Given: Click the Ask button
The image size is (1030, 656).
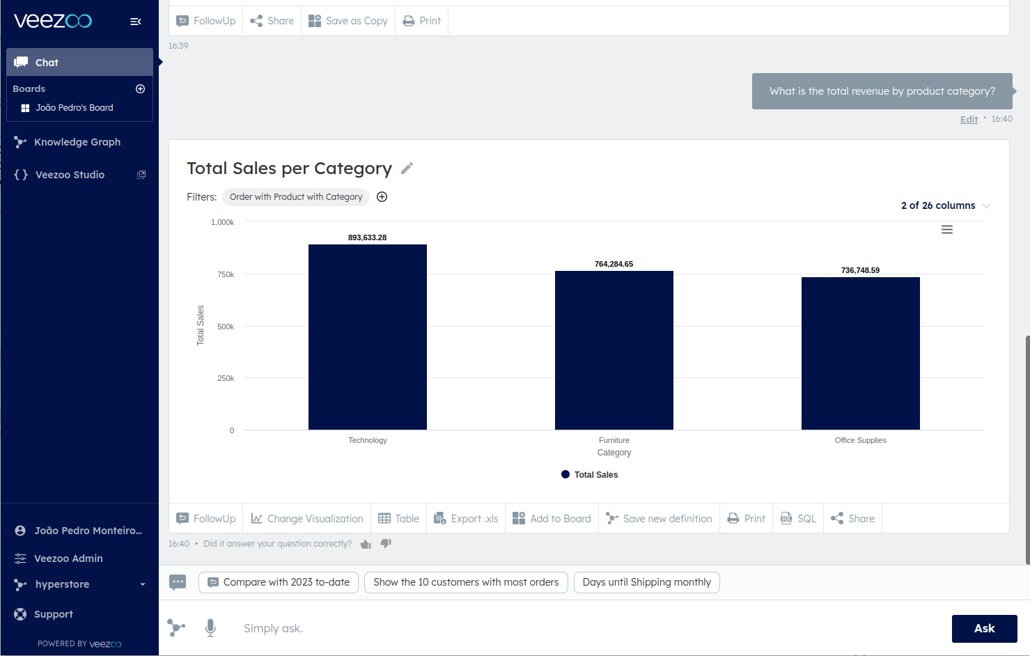Looking at the screenshot, I should 984,629.
